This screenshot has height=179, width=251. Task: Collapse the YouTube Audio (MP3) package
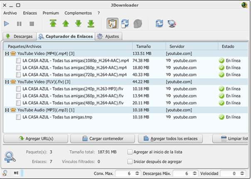click(7, 110)
